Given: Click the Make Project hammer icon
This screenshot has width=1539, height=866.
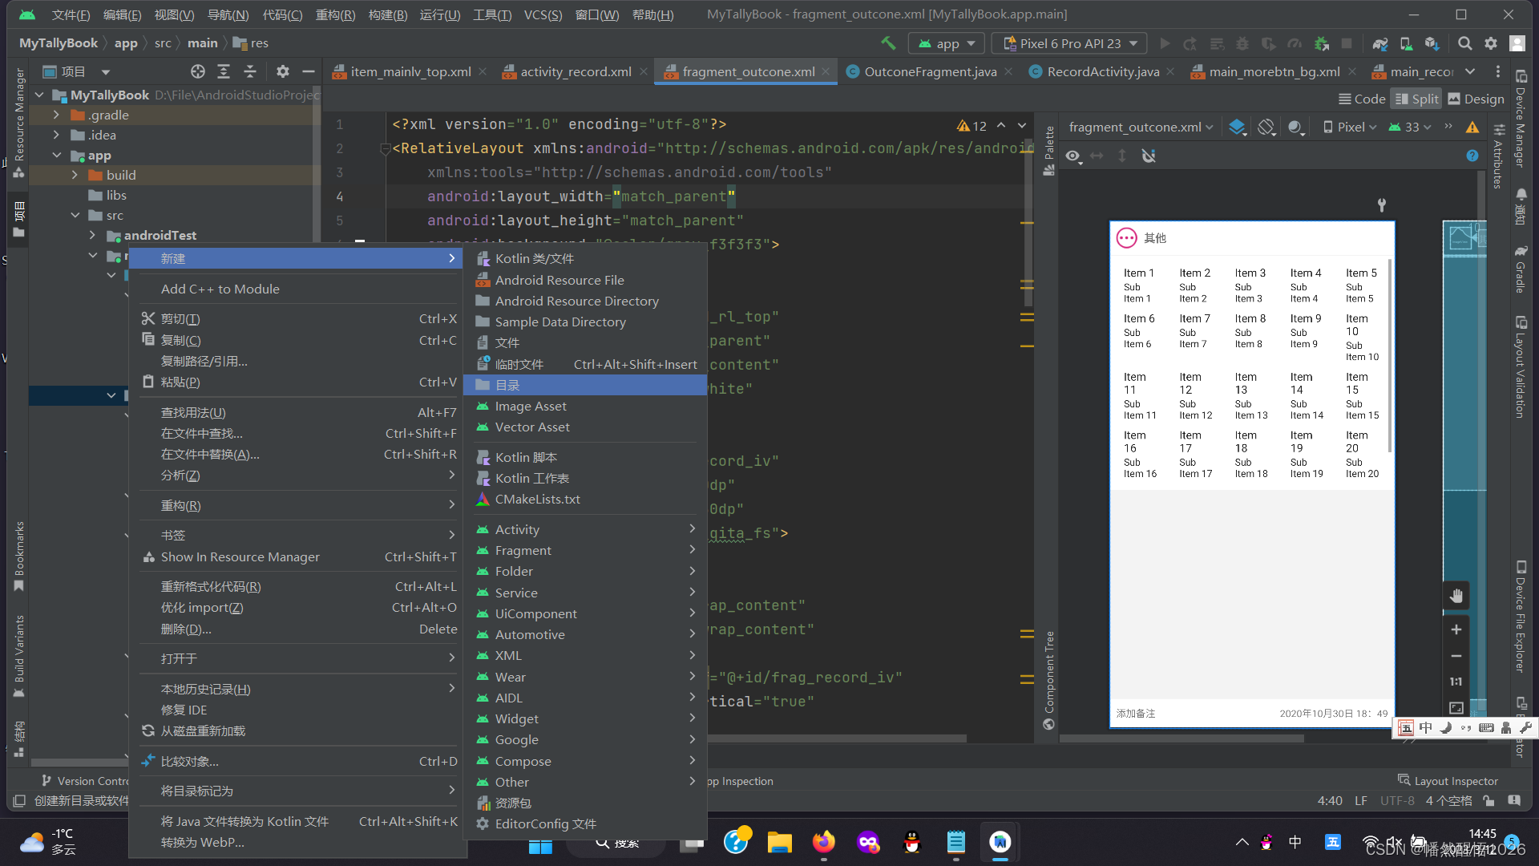Looking at the screenshot, I should pyautogui.click(x=888, y=43).
